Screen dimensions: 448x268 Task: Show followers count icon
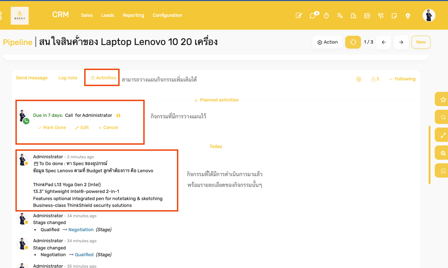point(375,79)
